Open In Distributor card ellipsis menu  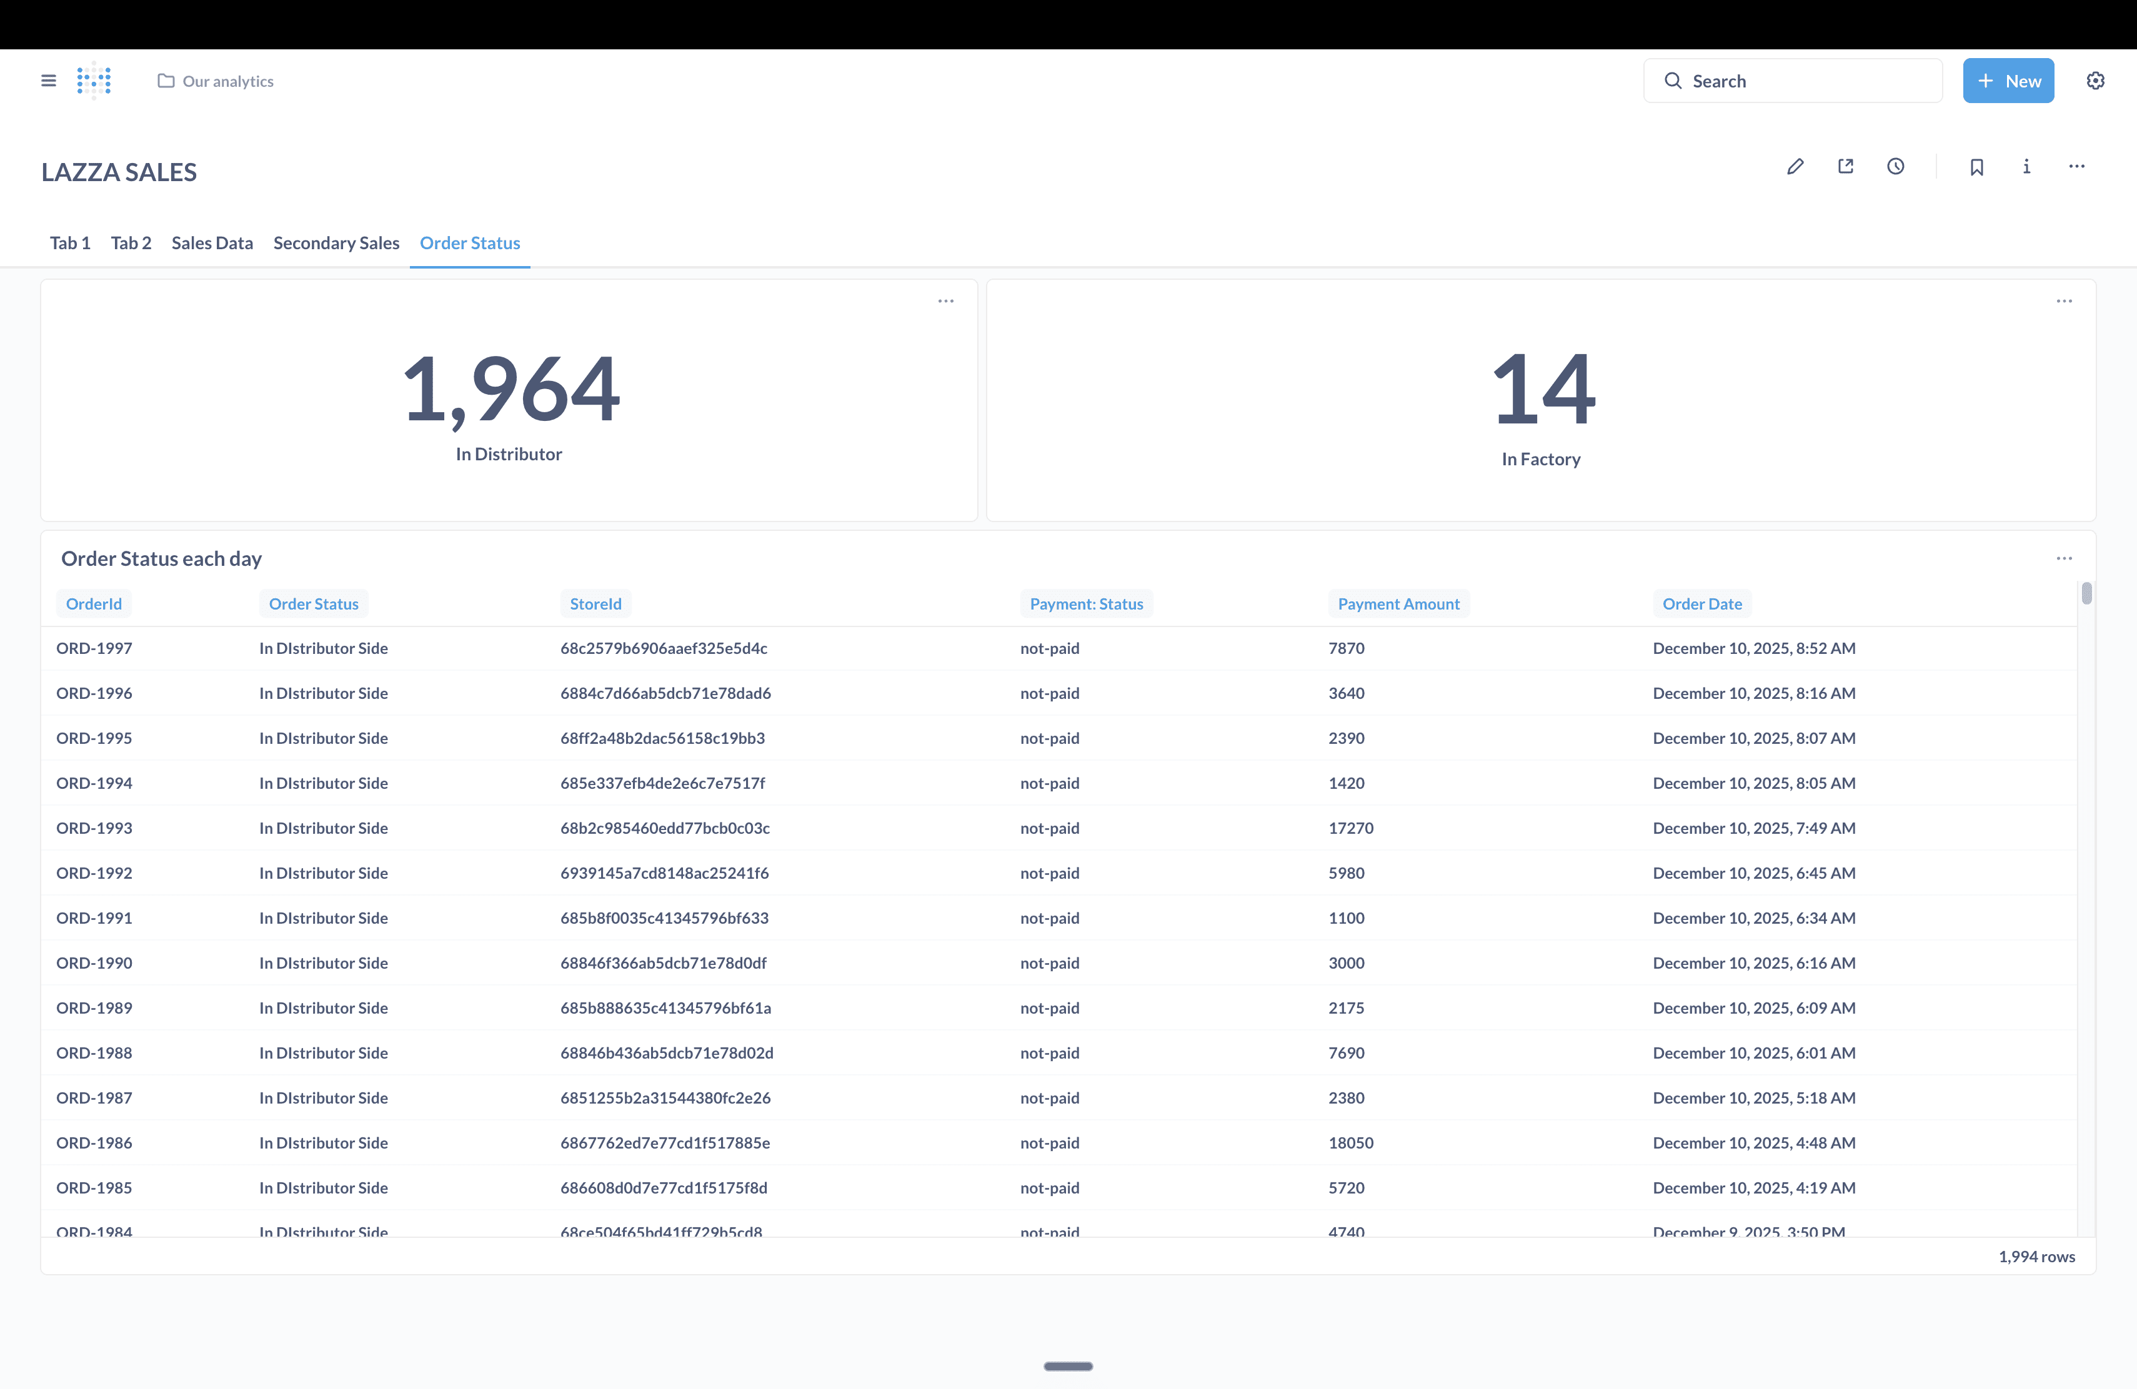click(945, 302)
